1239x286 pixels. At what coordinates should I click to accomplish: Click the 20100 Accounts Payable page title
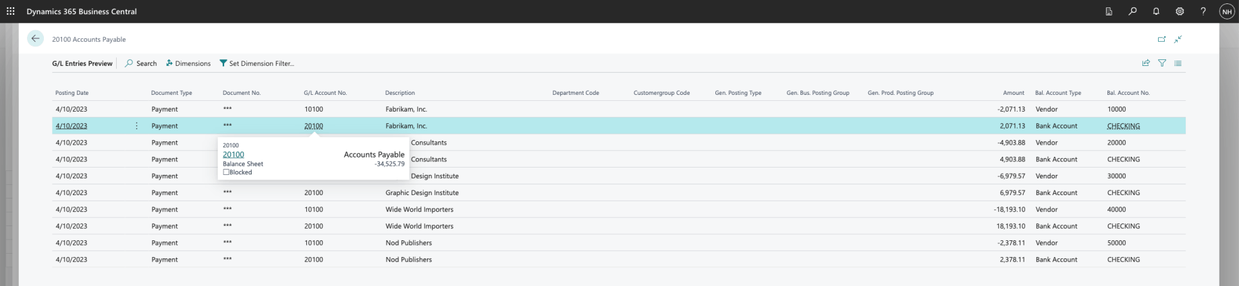pos(89,39)
